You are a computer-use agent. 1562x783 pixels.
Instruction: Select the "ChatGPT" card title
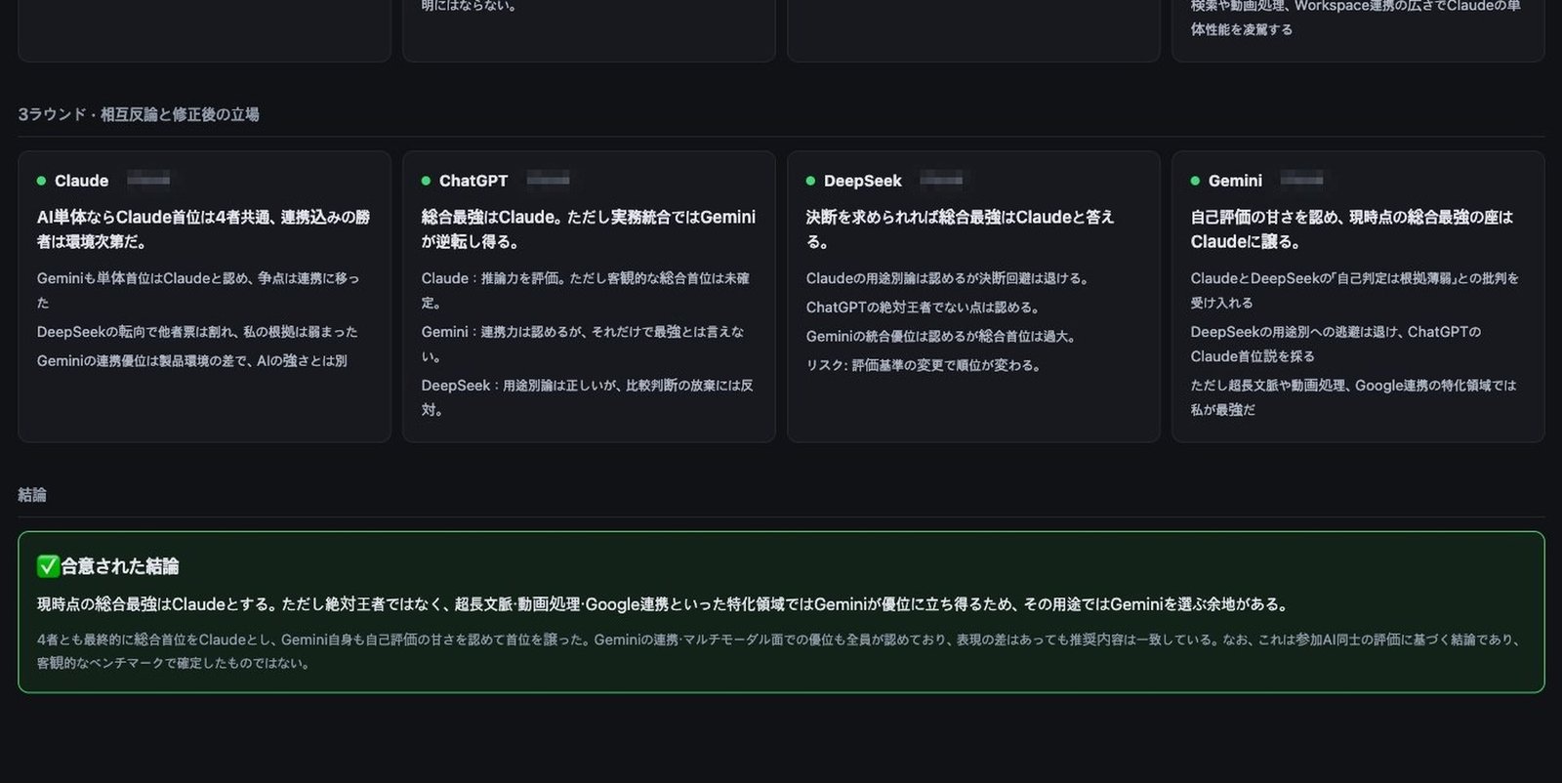point(473,181)
